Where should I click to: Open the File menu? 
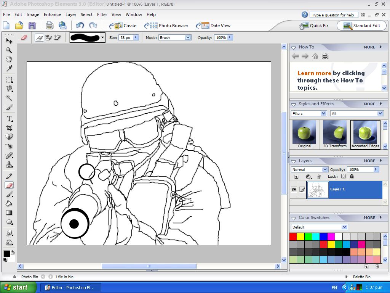[6, 14]
